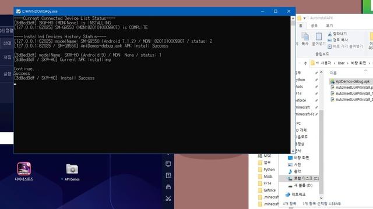Click Python folder in rear Explorer window
This screenshot has width=373, height=209.
(x=266, y=170)
